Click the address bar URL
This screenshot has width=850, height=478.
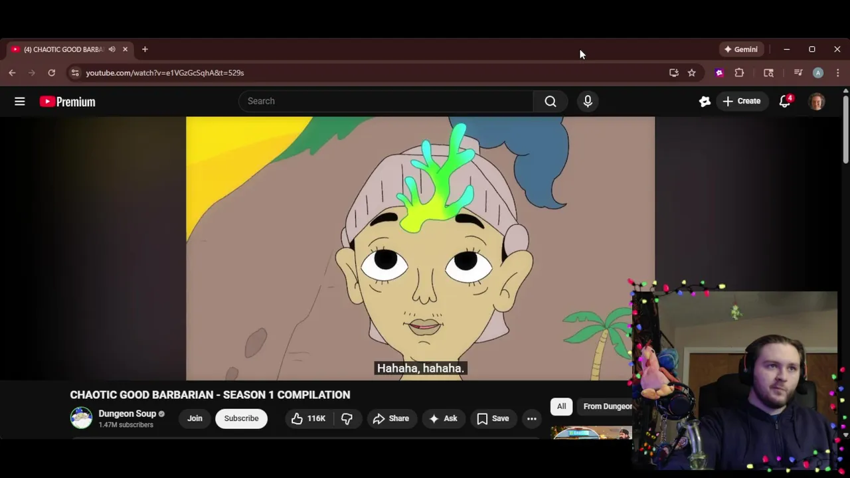point(165,73)
